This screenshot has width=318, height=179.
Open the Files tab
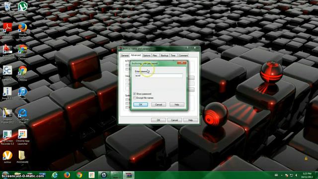click(x=155, y=55)
